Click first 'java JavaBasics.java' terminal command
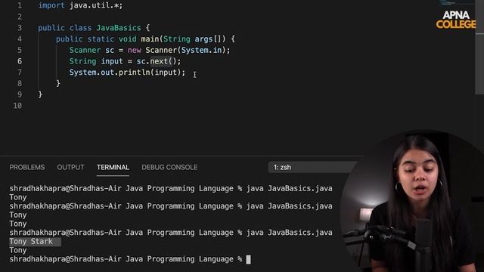This screenshot has width=484, height=272. [289, 188]
